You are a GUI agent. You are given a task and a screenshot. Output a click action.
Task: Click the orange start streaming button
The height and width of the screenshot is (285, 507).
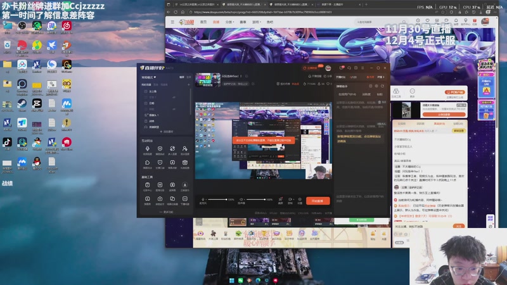click(x=318, y=201)
